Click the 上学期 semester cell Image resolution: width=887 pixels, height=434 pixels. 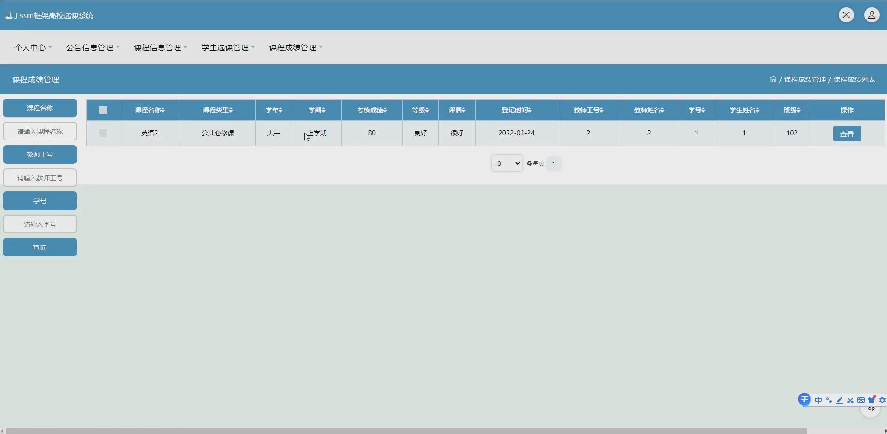click(x=317, y=133)
